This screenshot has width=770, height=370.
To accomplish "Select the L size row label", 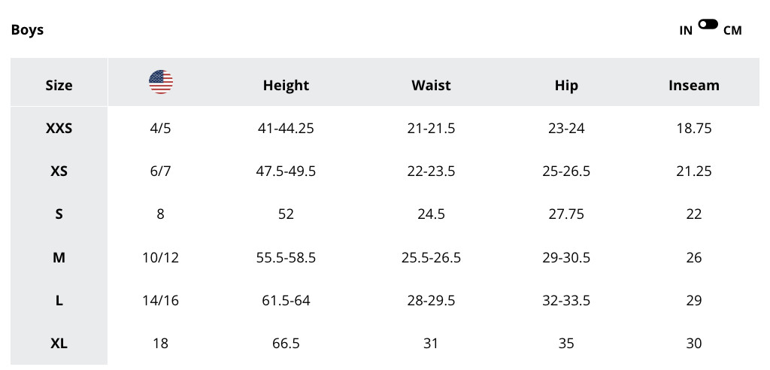I will [x=59, y=301].
